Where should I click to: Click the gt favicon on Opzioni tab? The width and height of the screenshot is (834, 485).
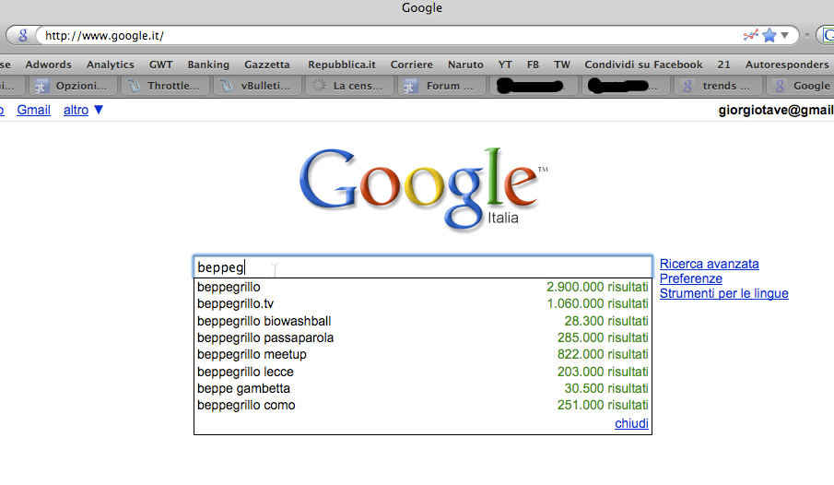[x=41, y=87]
